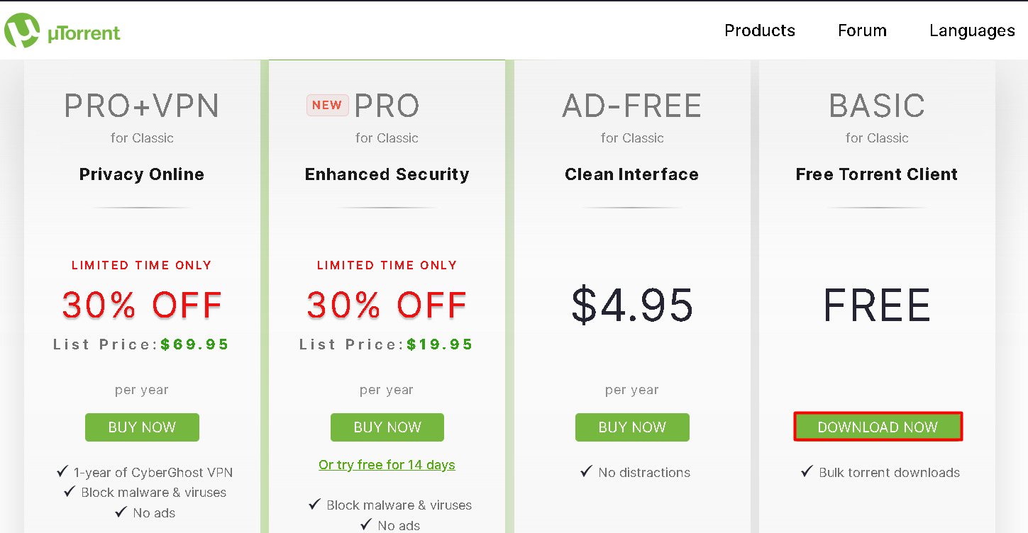Click the $19.95 list price
The image size is (1028, 533).
pyautogui.click(x=440, y=345)
